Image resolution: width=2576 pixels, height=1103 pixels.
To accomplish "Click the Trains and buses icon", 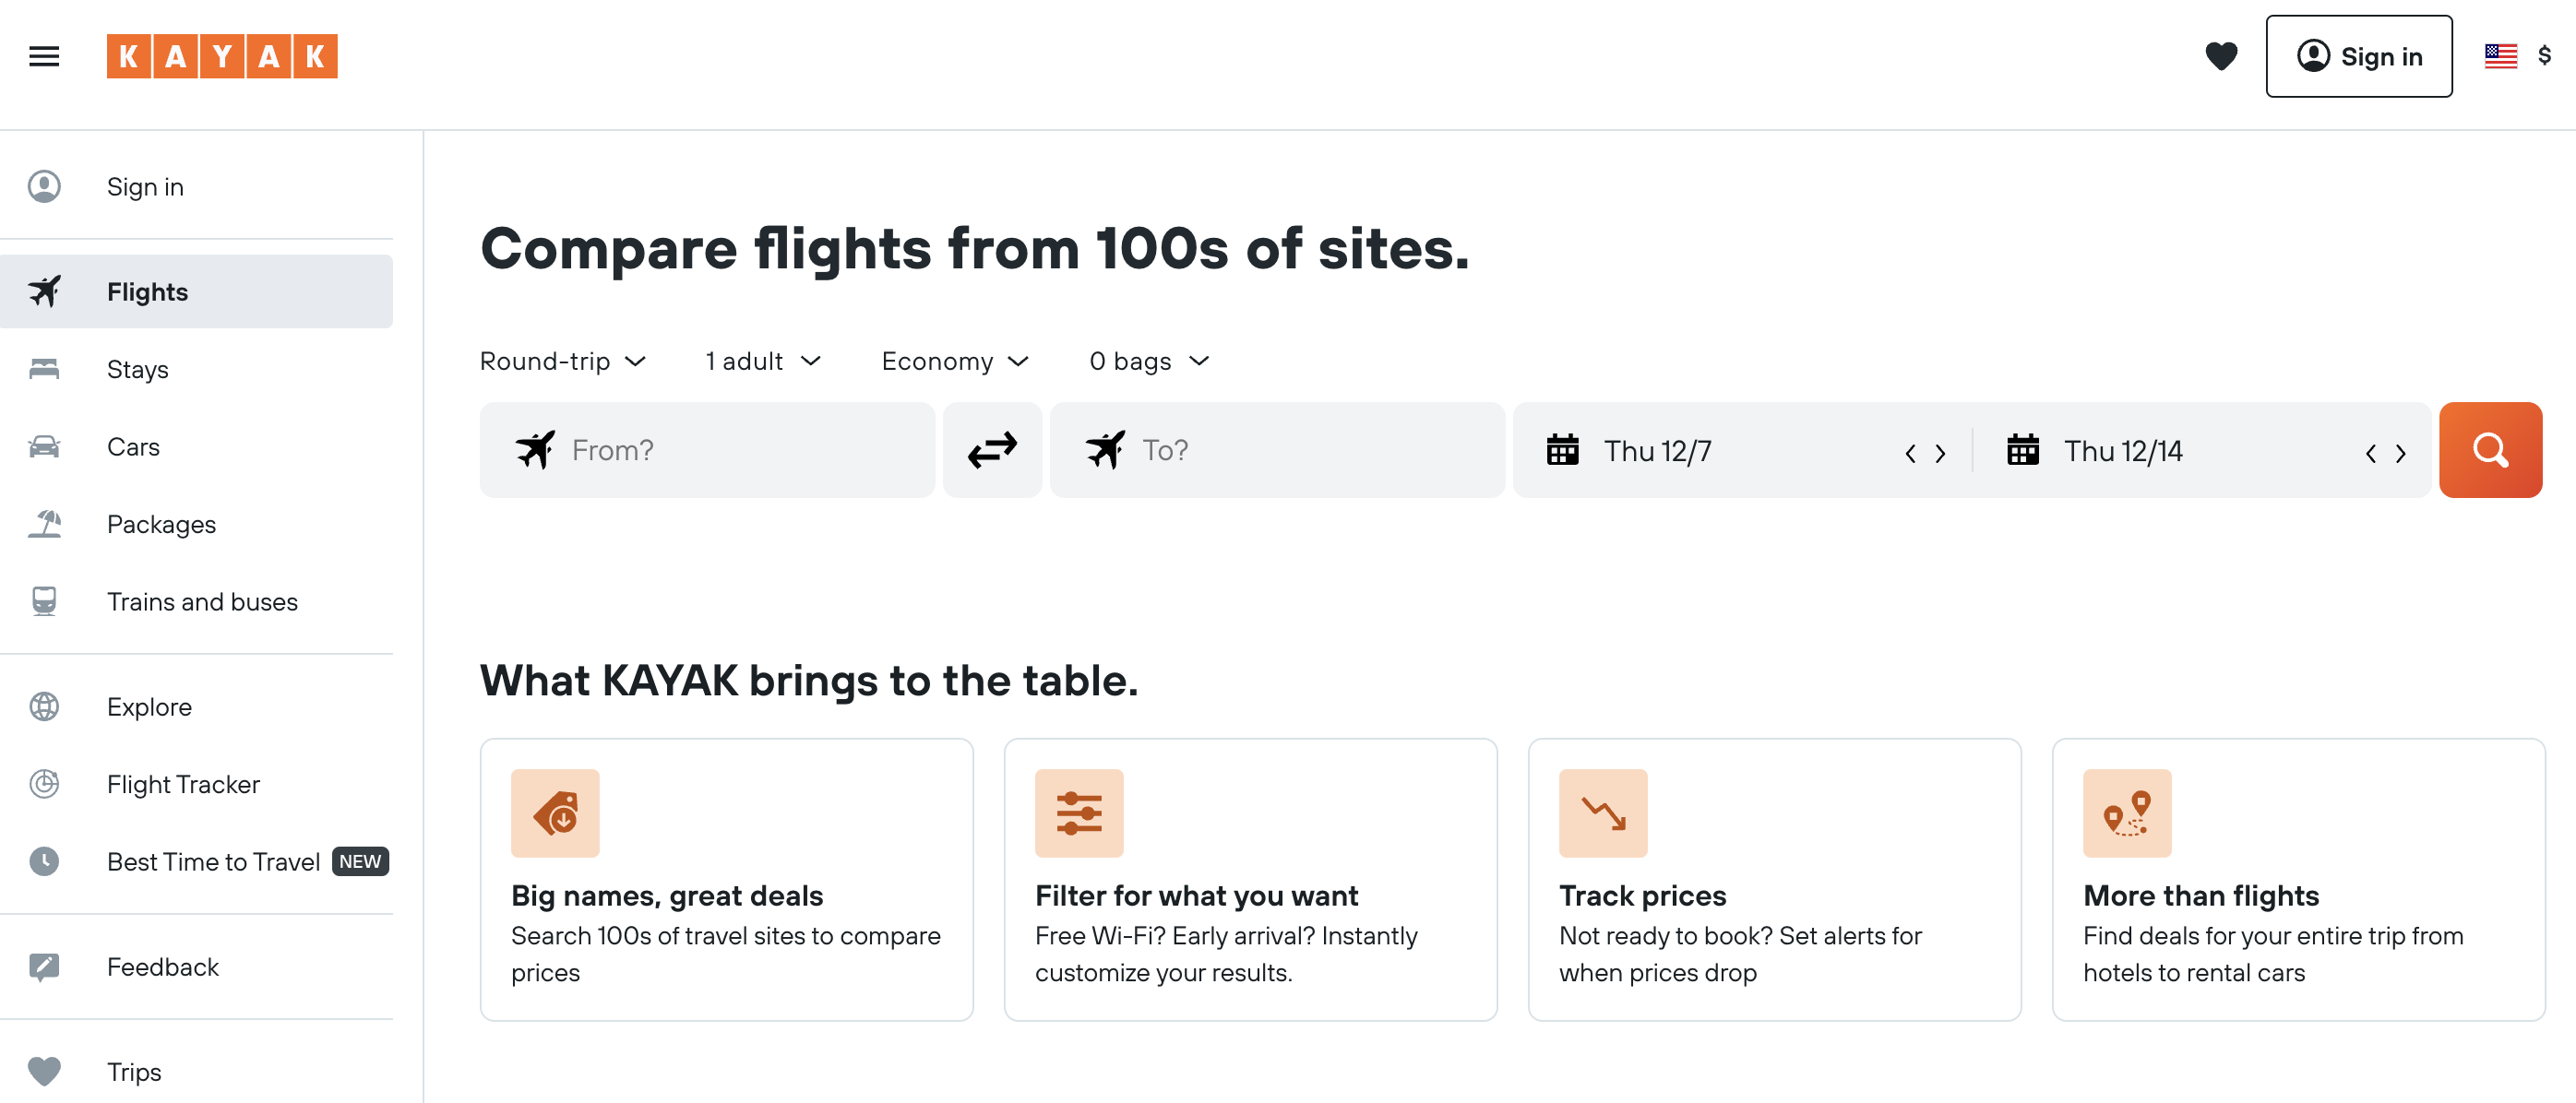I will [x=44, y=601].
